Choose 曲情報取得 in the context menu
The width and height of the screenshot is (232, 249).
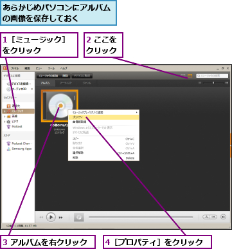(x=103, y=122)
